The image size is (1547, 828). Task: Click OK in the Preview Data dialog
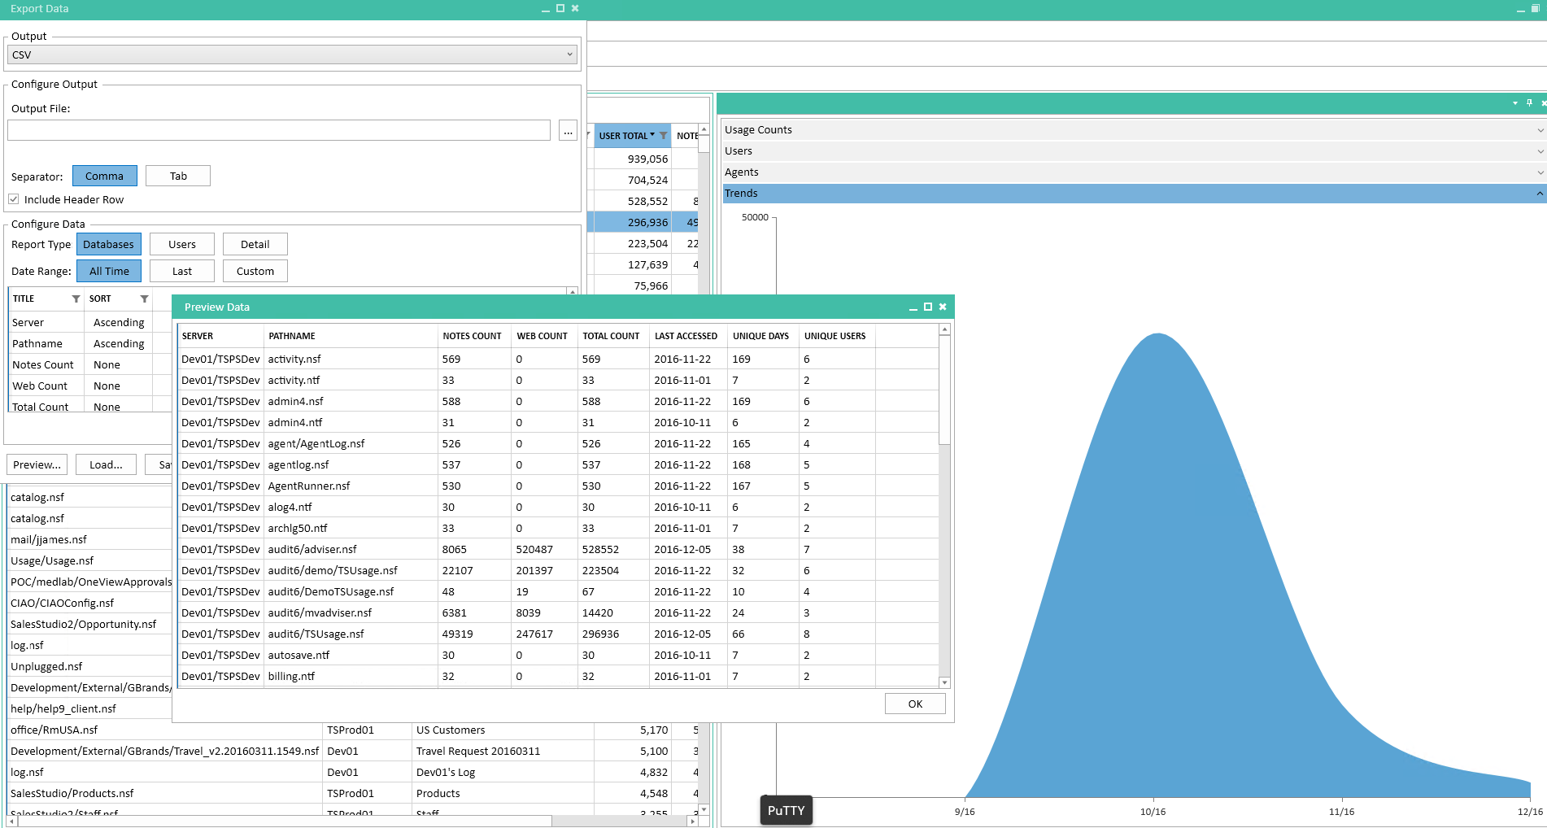click(x=915, y=704)
